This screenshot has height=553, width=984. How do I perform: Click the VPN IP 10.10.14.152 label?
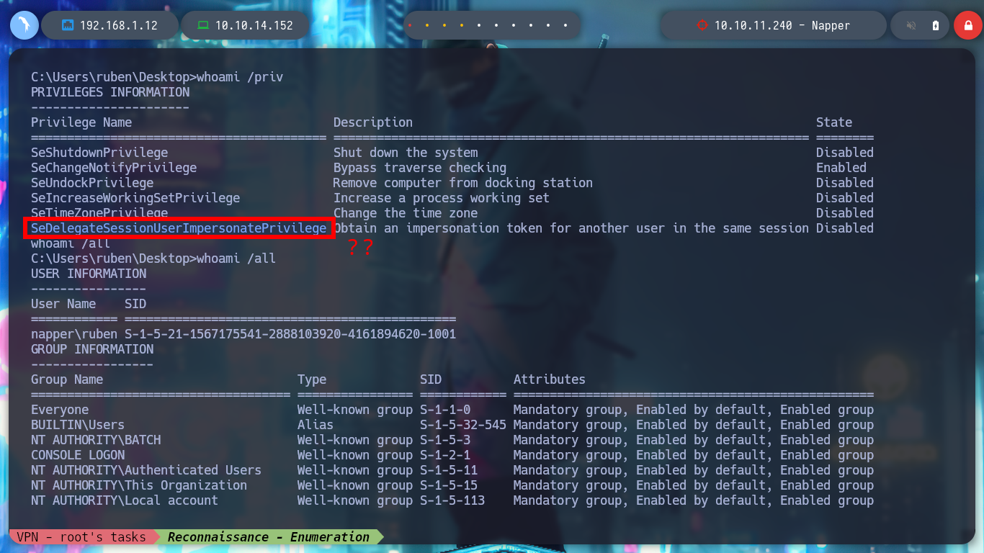[x=254, y=25]
